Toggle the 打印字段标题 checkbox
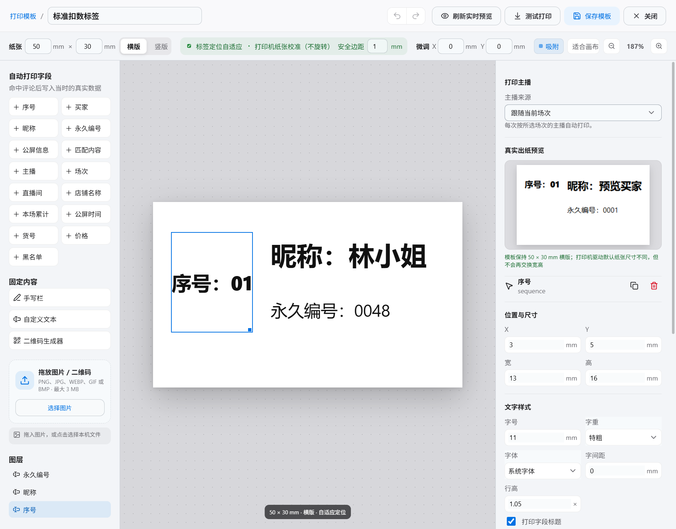The width and height of the screenshot is (676, 529). click(x=511, y=521)
